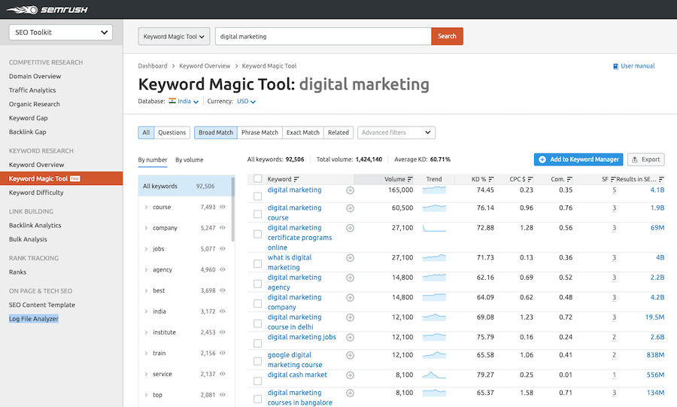This screenshot has width=677, height=407.
Task: Open 'digital marketing jobs' keyword link
Action: pos(302,337)
